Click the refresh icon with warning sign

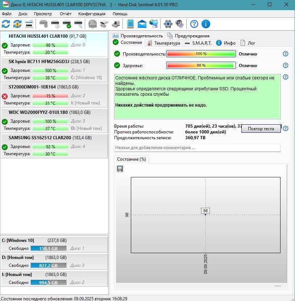[x=17, y=24]
